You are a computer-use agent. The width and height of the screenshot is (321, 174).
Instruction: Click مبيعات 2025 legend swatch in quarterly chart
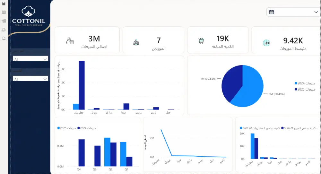tap(58, 128)
